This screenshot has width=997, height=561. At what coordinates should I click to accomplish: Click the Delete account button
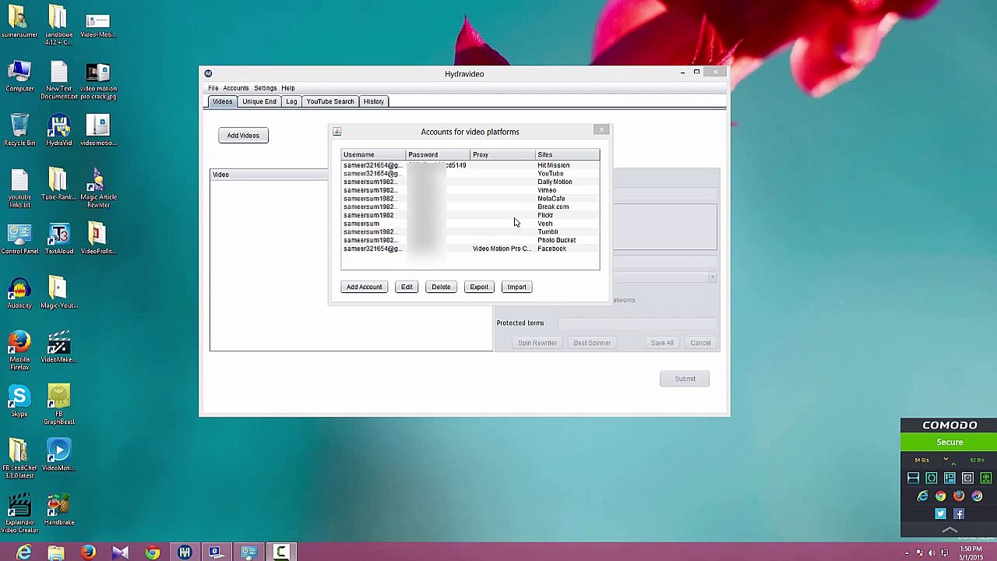[441, 287]
